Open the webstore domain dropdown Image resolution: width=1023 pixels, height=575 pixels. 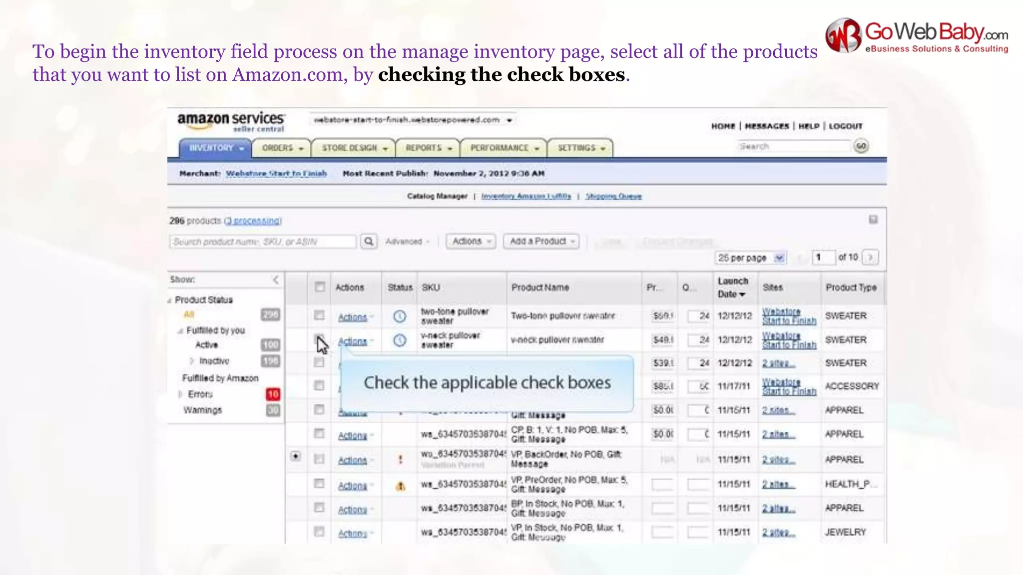(x=413, y=120)
